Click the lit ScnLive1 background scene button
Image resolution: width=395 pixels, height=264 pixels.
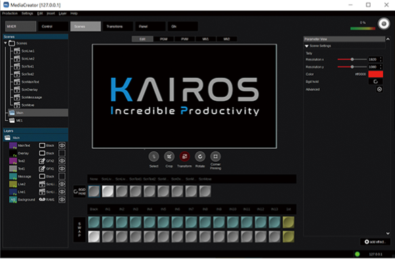point(108,192)
